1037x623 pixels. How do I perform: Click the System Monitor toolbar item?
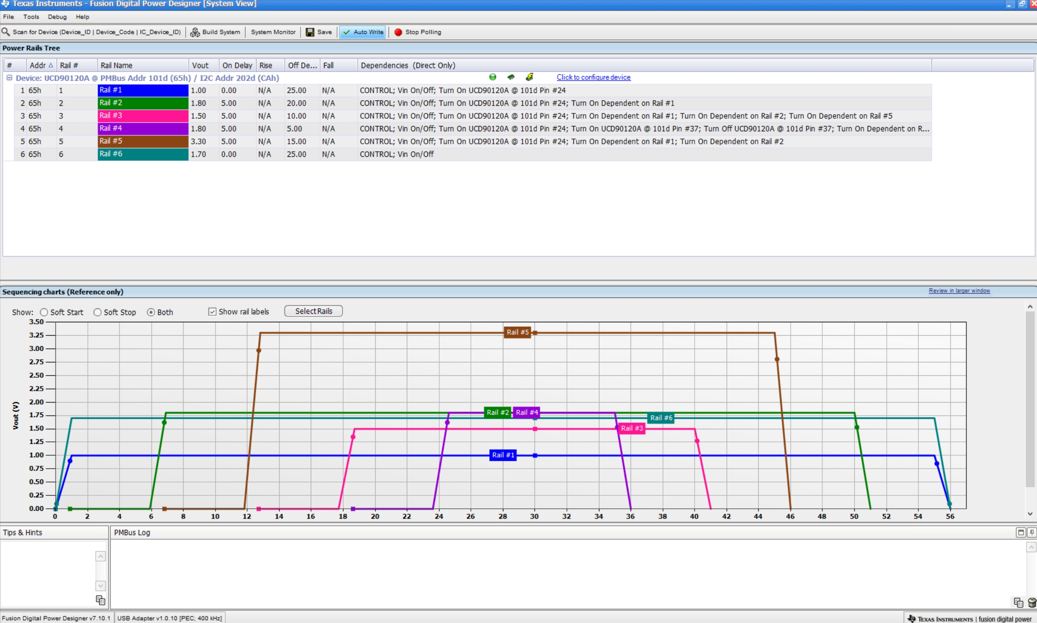click(273, 32)
